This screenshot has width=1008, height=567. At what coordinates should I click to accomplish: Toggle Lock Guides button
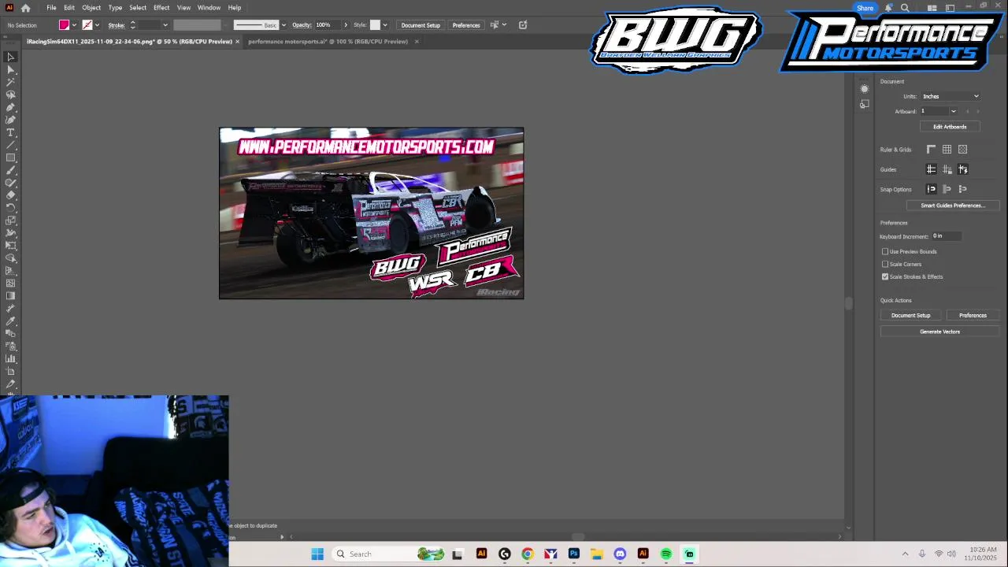(x=947, y=169)
